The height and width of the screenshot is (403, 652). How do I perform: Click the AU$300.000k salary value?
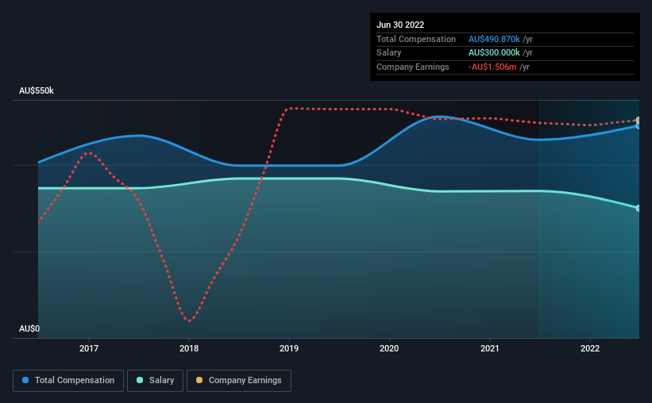point(494,53)
